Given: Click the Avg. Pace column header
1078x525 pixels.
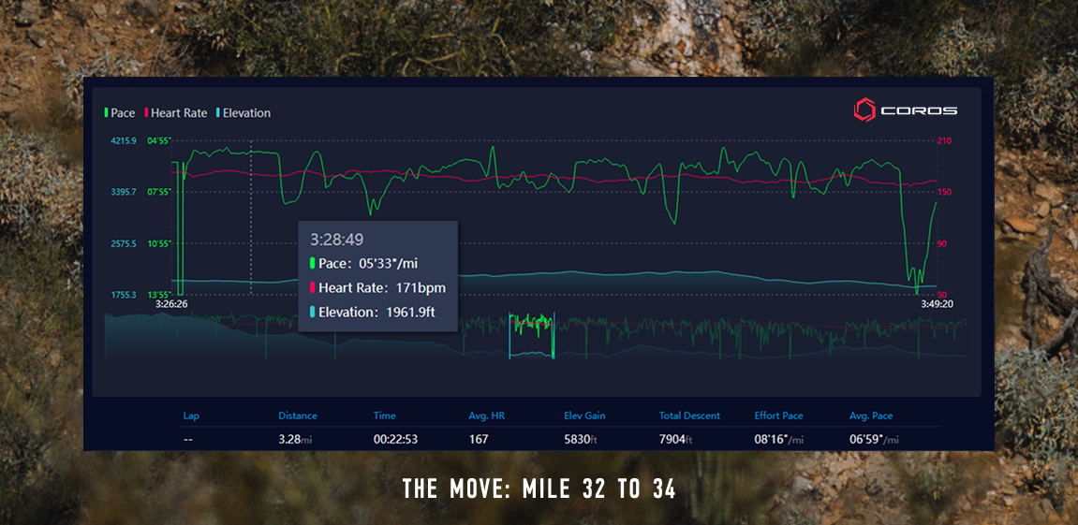Looking at the screenshot, I should pos(871,416).
